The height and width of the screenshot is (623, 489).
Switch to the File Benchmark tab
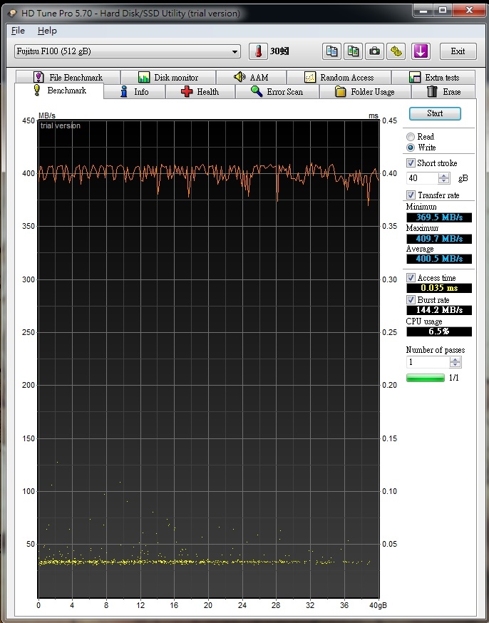68,77
